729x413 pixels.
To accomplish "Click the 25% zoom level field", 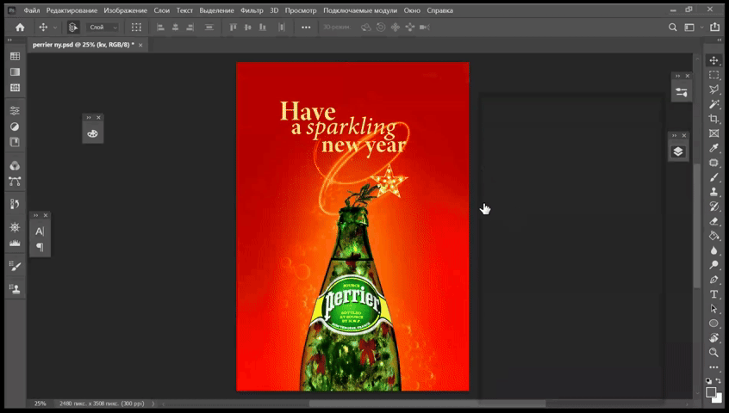I will tap(40, 403).
